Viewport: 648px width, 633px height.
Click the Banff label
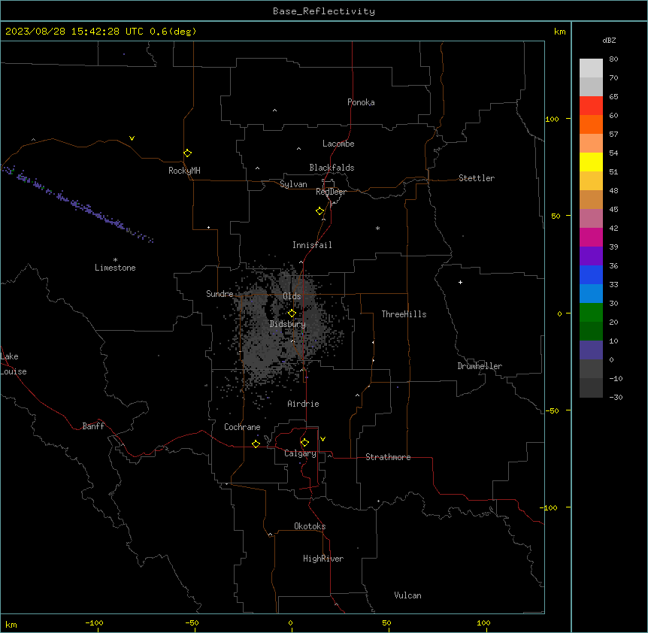93,426
